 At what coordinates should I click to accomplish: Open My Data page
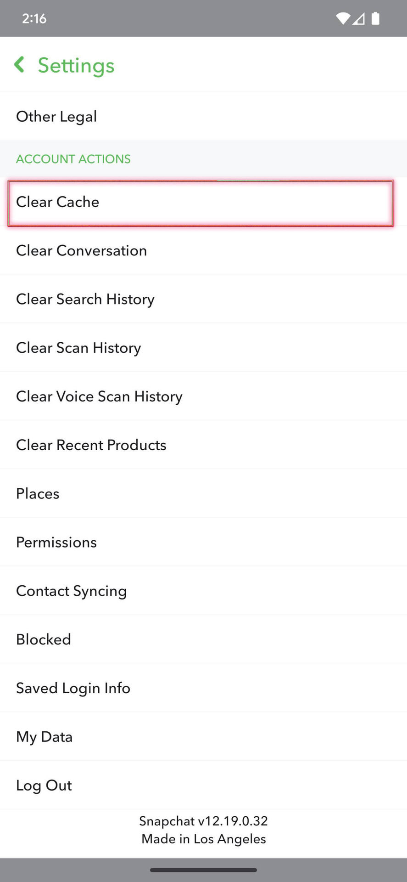45,737
